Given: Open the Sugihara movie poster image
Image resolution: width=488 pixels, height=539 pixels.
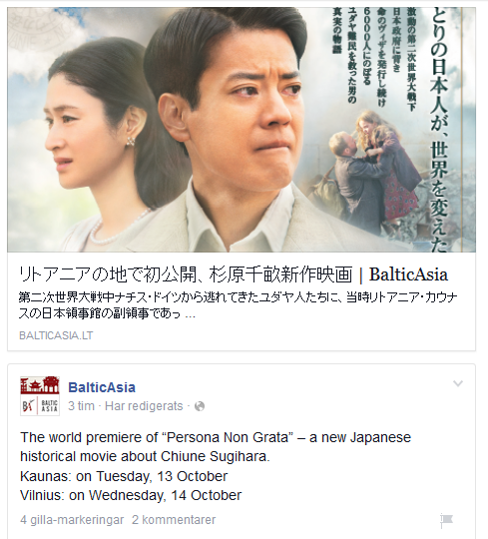Looking at the screenshot, I should click(x=242, y=130).
